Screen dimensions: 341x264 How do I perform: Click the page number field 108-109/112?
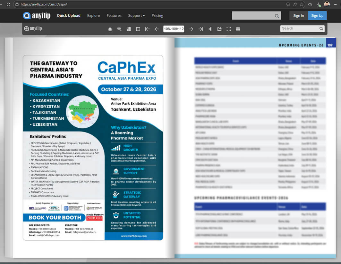174,29
